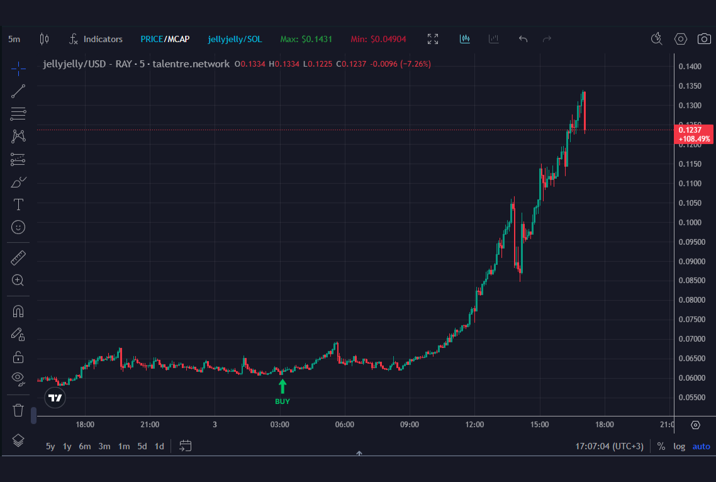Click the current price label 0.1237
The width and height of the screenshot is (716, 482).
[x=694, y=134]
